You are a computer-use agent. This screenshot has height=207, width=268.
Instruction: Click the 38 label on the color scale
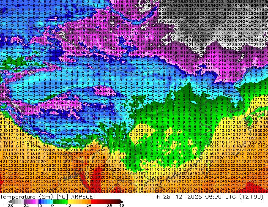(x=110, y=205)
